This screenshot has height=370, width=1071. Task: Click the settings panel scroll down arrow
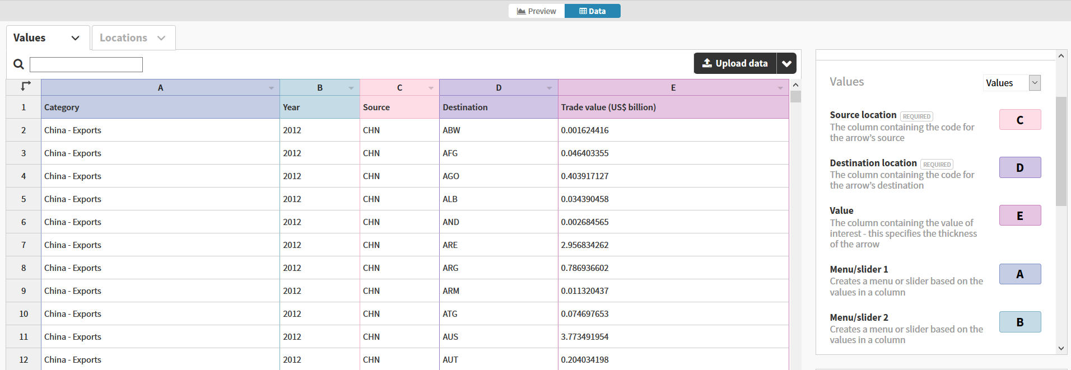click(x=1061, y=348)
